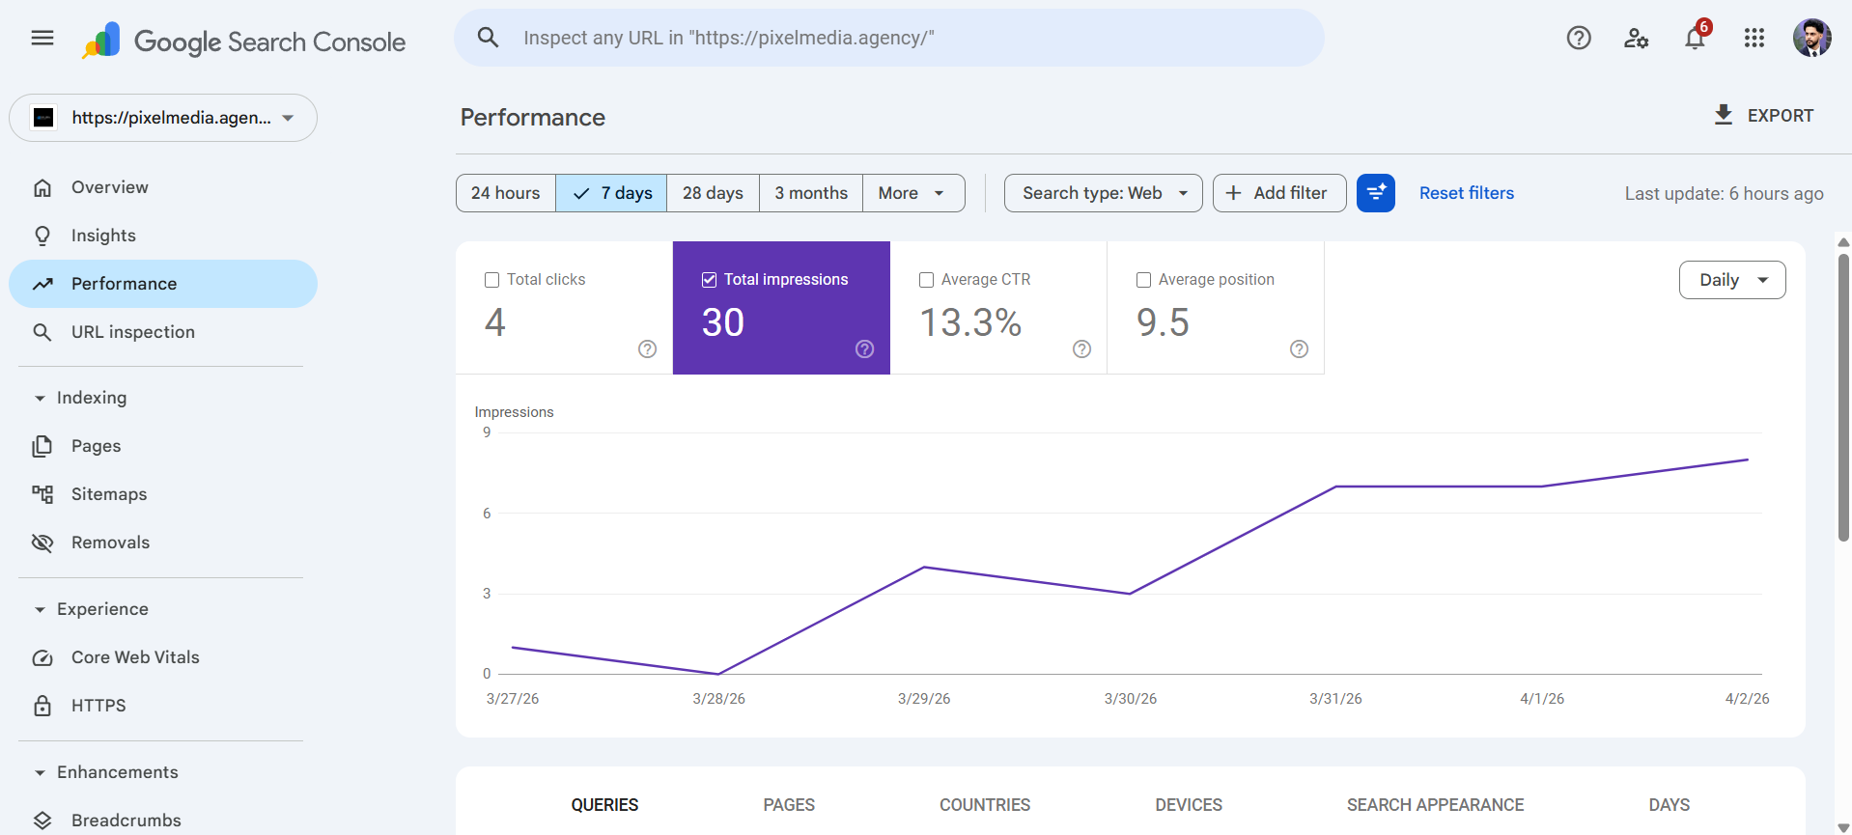
Task: Click the vertical page scrollbar
Action: click(1843, 398)
